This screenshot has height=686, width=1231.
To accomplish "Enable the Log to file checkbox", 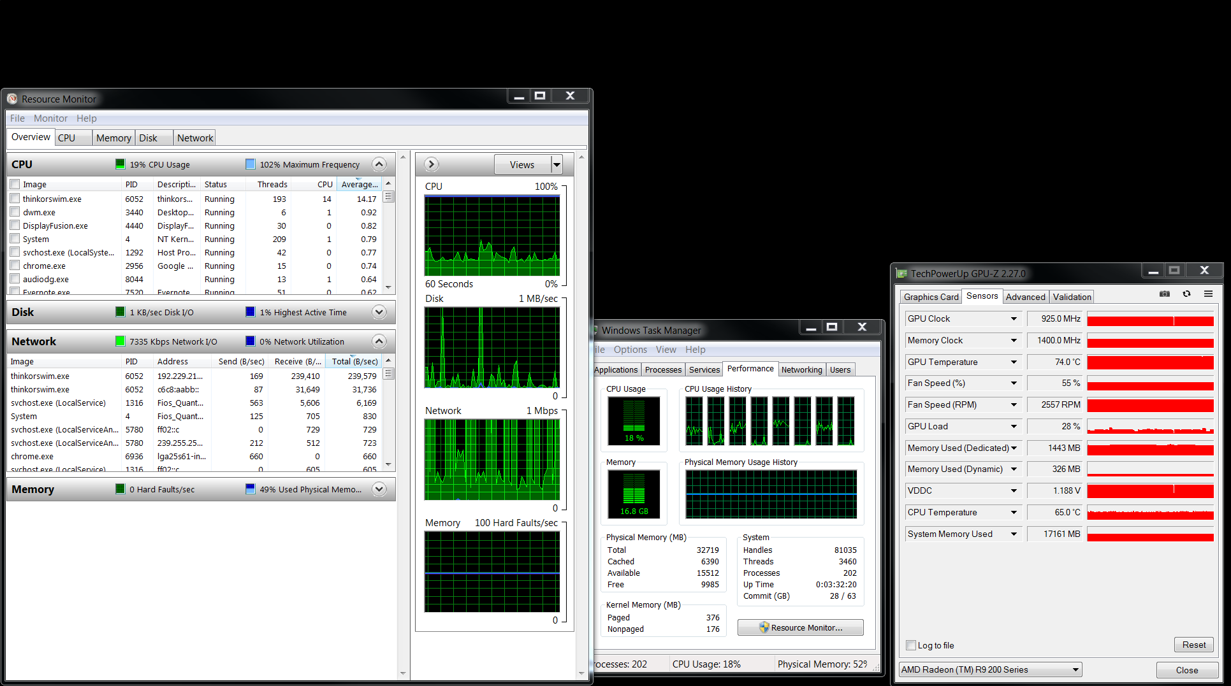I will click(x=911, y=645).
